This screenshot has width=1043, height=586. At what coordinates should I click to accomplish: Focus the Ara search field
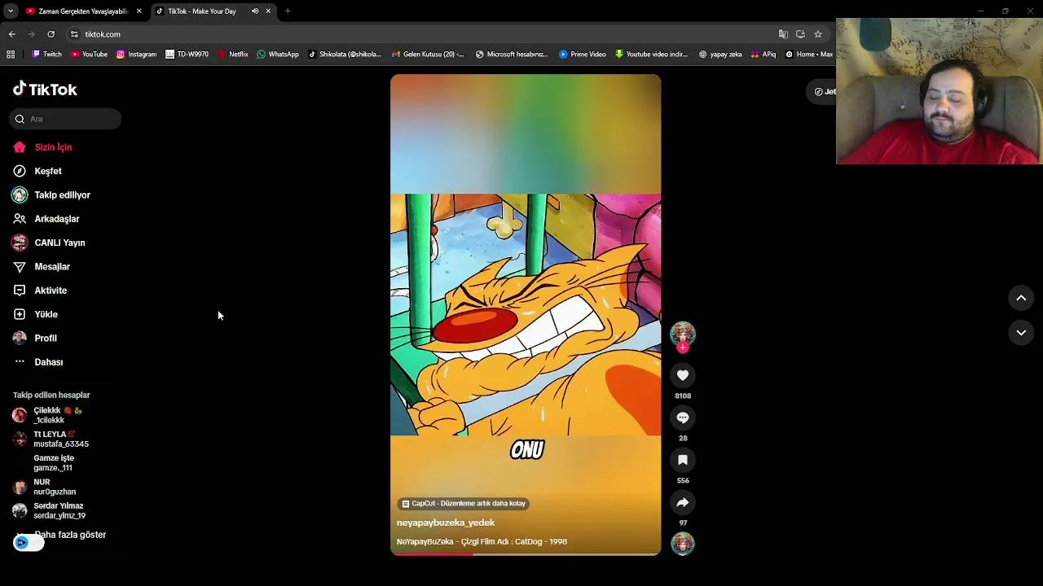(65, 119)
